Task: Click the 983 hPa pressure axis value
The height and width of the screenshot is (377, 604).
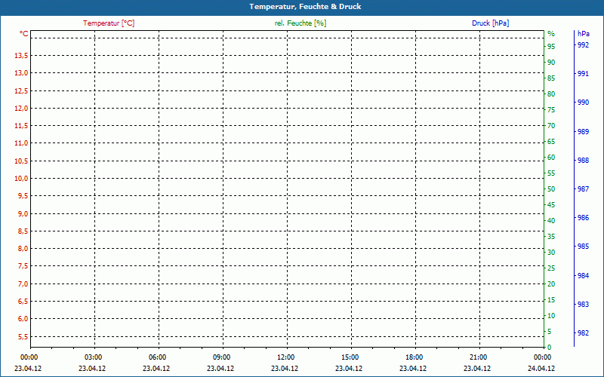Action: tap(583, 305)
